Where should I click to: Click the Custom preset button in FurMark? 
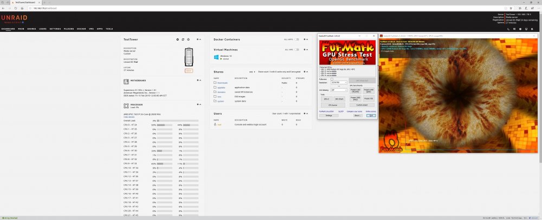pyautogui.click(x=362, y=105)
